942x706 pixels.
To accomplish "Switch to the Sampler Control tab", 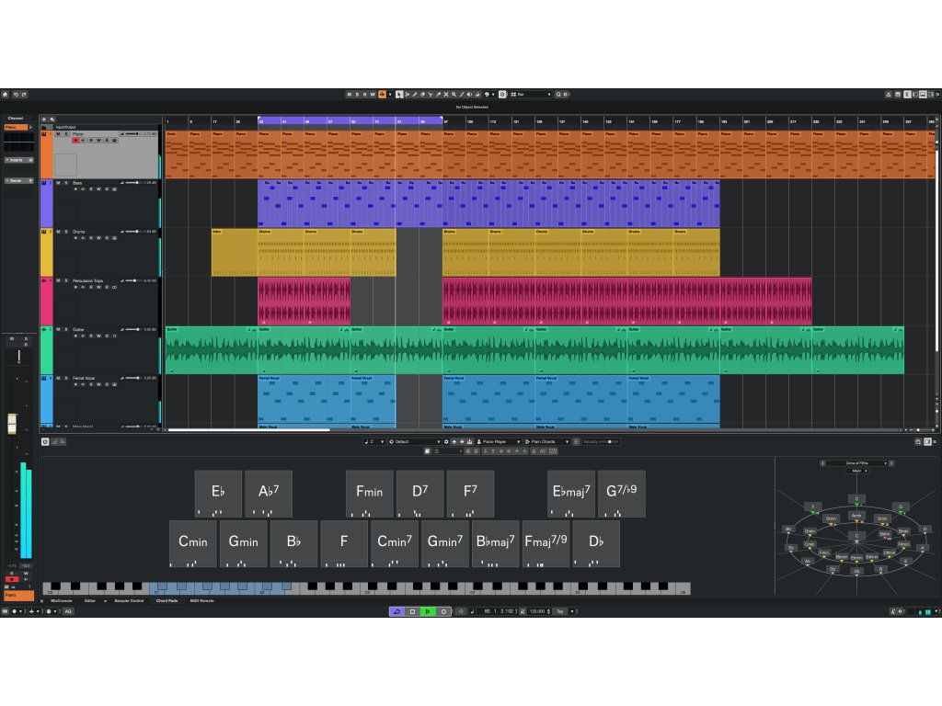I will 128,600.
